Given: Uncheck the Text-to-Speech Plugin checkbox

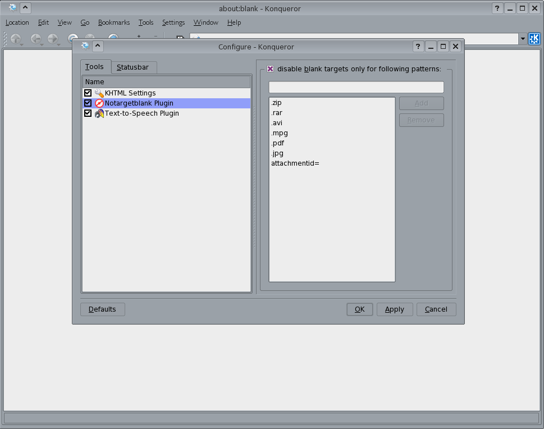Looking at the screenshot, I should (88, 113).
